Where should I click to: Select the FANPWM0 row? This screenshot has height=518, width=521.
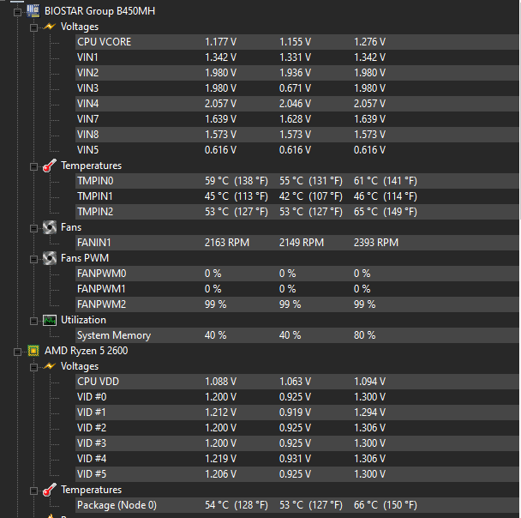point(297,274)
